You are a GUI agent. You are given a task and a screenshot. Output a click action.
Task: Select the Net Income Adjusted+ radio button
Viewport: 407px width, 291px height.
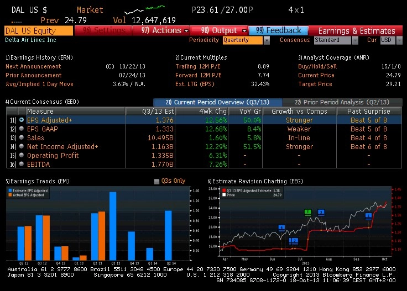[x=22, y=146]
